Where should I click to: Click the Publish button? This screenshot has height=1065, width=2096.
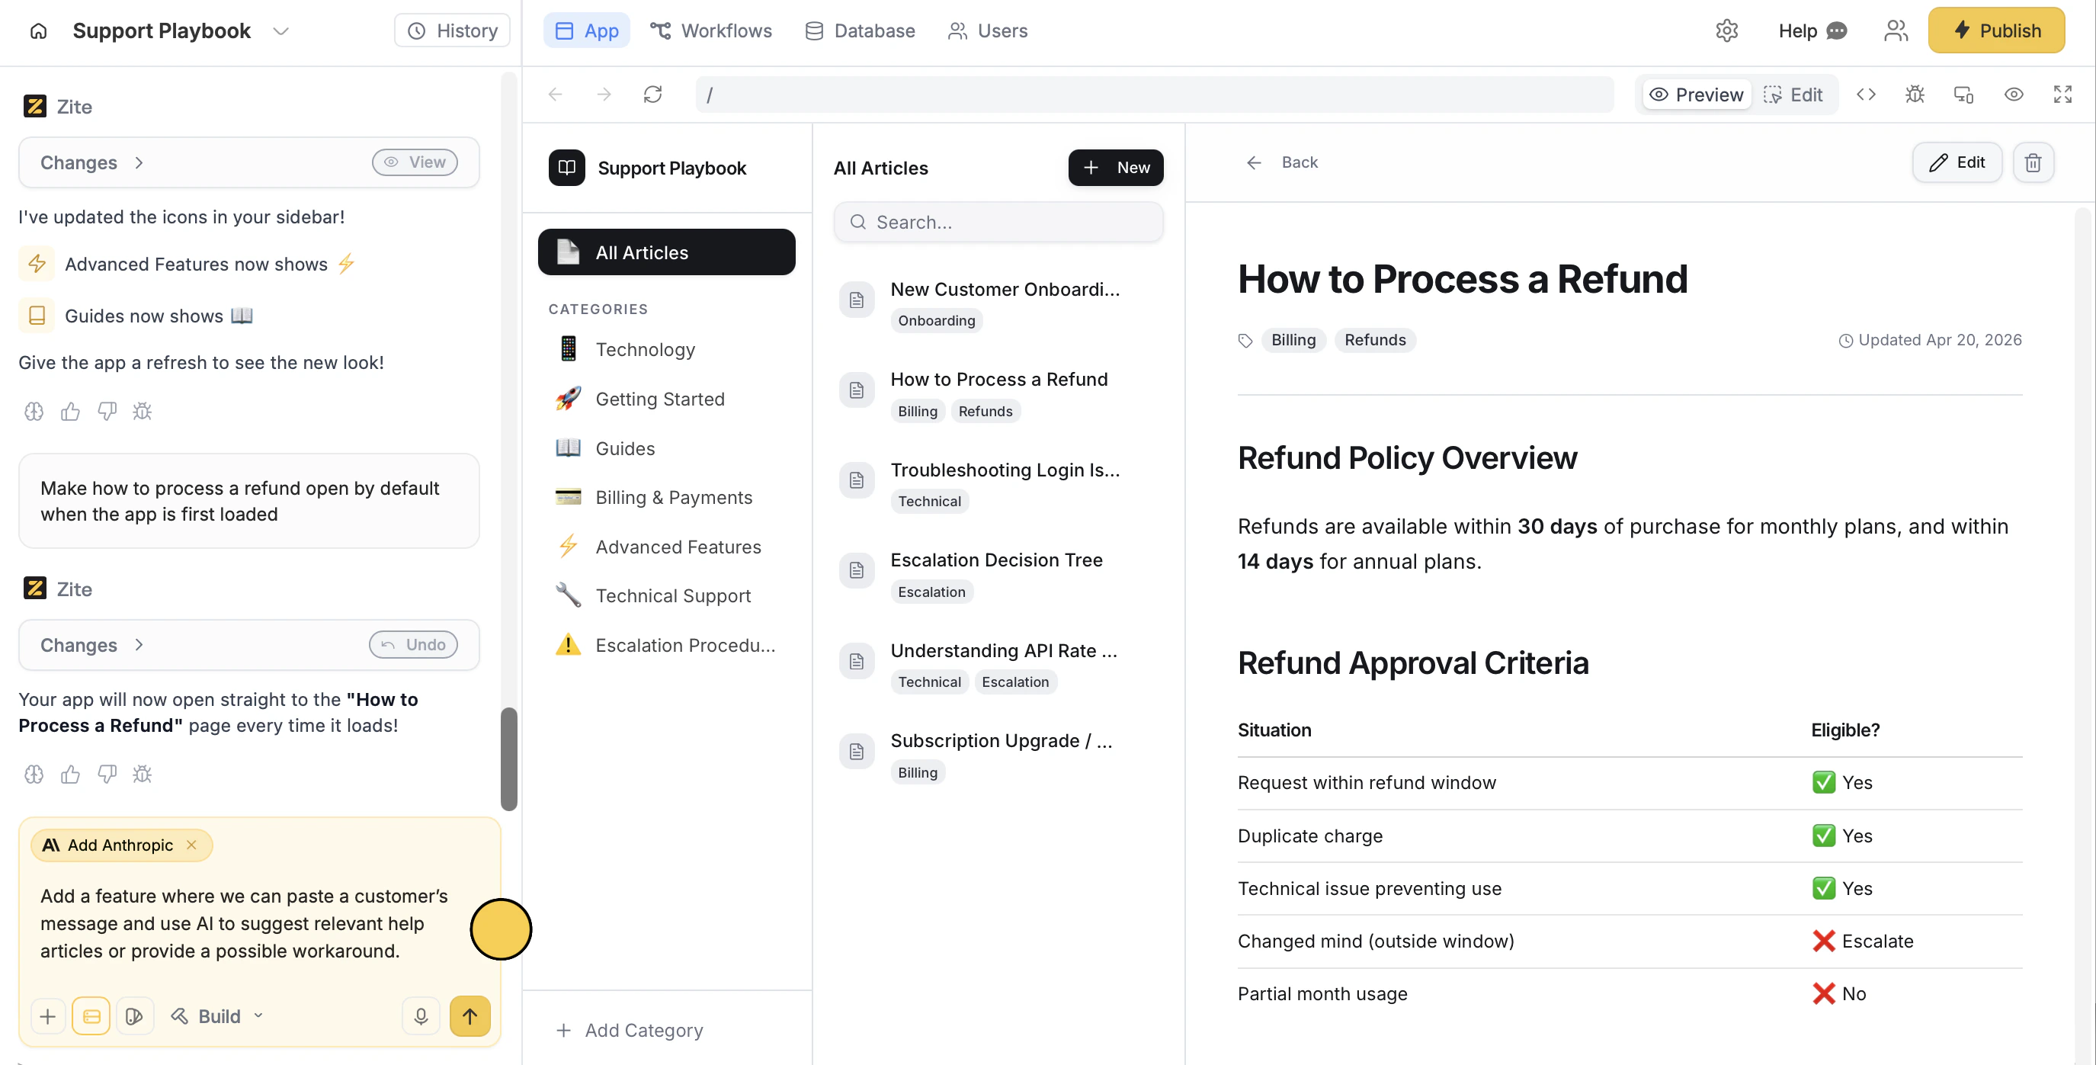(x=1995, y=31)
